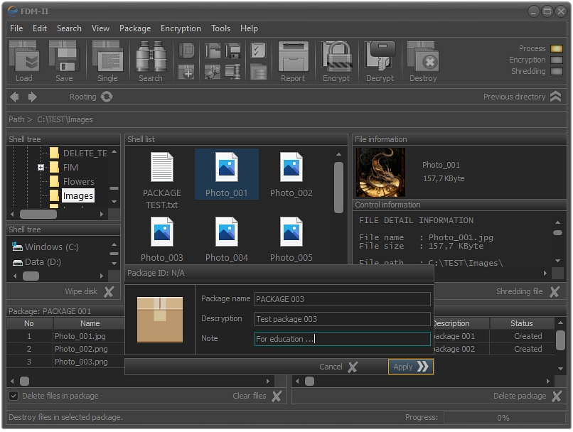The height and width of the screenshot is (432, 573).
Task: Click the package table scroll-down arrow
Action: pos(561,369)
